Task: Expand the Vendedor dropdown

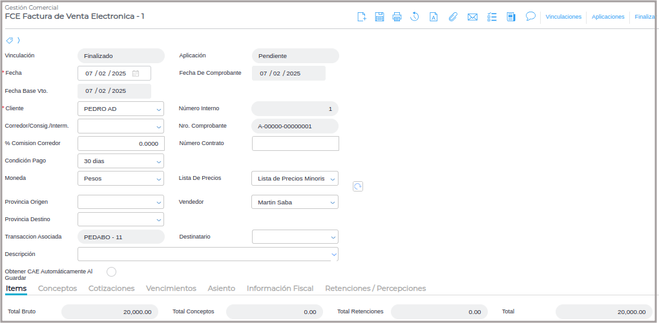Action: pyautogui.click(x=333, y=202)
